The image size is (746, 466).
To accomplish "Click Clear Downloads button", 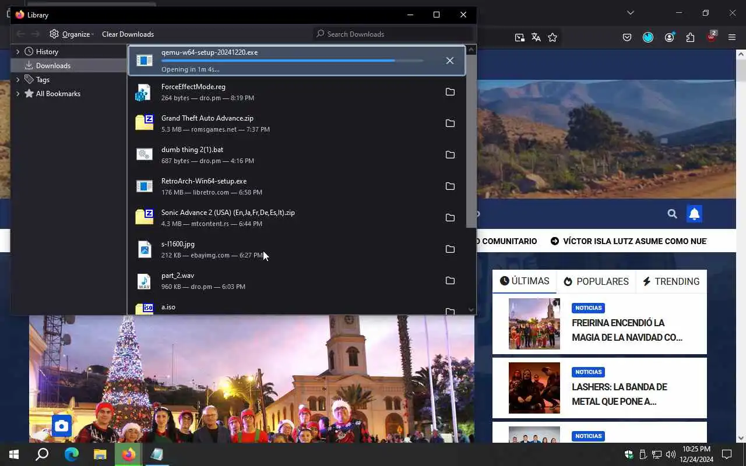I will 128,34.
